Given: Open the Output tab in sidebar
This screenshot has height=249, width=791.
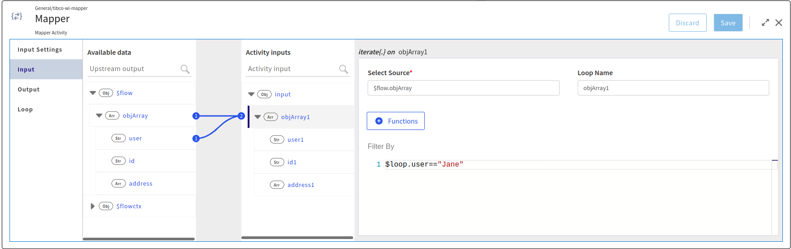Looking at the screenshot, I should [x=29, y=89].
